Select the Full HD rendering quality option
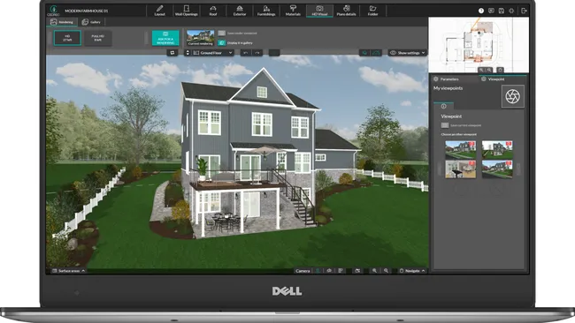This screenshot has width=575, height=323. point(98,38)
